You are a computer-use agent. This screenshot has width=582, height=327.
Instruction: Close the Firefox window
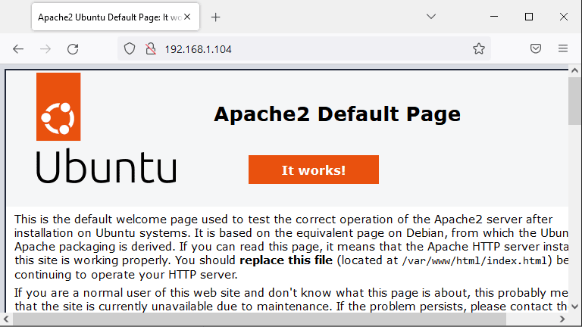click(x=564, y=17)
